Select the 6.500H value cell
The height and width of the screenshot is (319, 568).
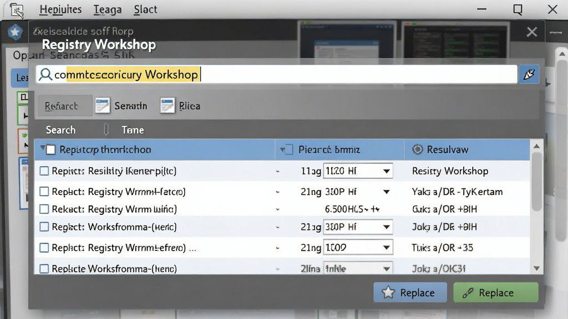point(352,209)
